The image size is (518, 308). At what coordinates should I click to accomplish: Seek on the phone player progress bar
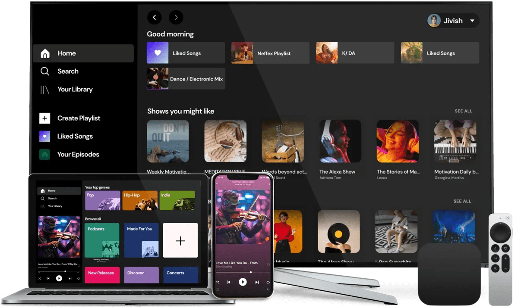click(243, 272)
